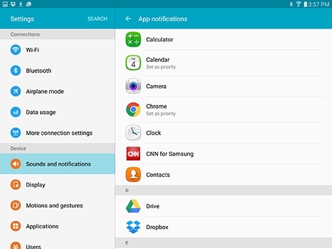Tap the battery status icon
This screenshot has height=249, width=332.
[305, 4]
